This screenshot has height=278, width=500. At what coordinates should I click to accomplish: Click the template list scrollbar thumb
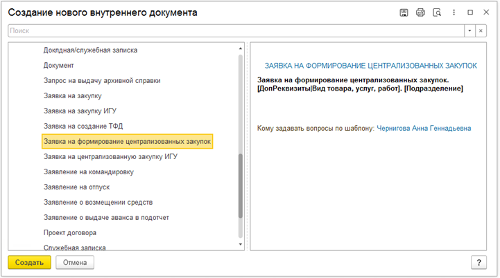point(241,186)
